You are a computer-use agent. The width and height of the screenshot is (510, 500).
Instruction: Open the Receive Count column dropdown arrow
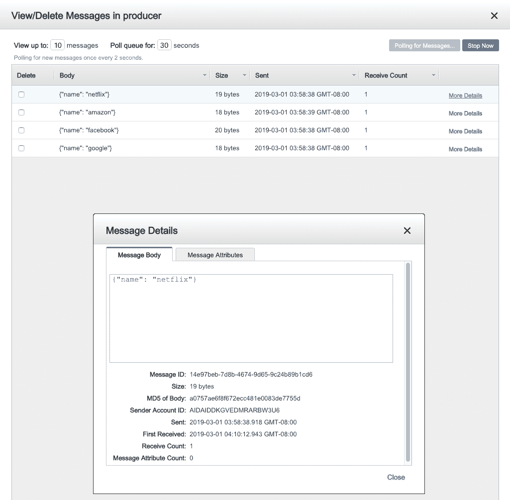tap(433, 75)
